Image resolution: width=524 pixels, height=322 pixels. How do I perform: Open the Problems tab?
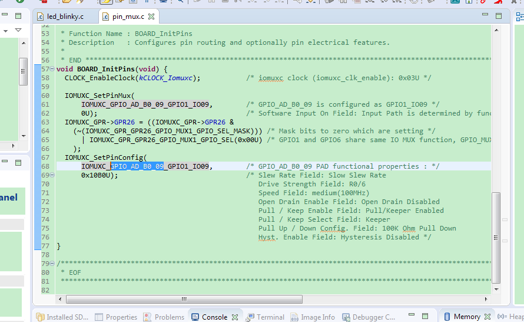coord(164,317)
